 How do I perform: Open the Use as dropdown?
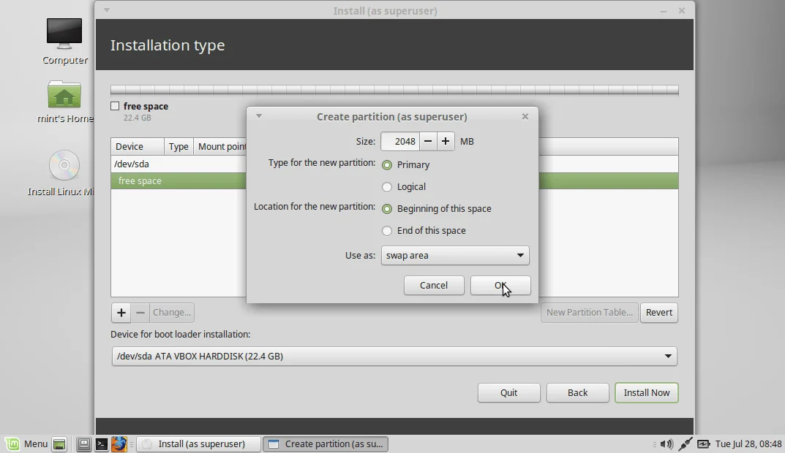454,255
